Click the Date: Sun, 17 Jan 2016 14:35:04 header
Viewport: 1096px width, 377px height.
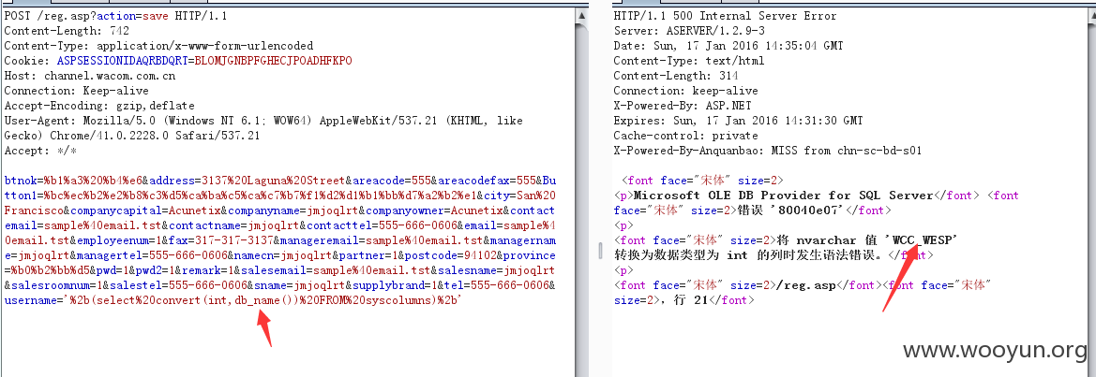[728, 46]
